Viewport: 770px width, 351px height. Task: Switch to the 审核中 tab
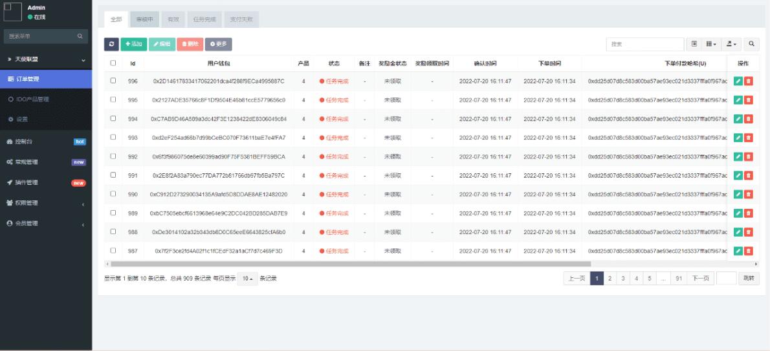pos(144,20)
